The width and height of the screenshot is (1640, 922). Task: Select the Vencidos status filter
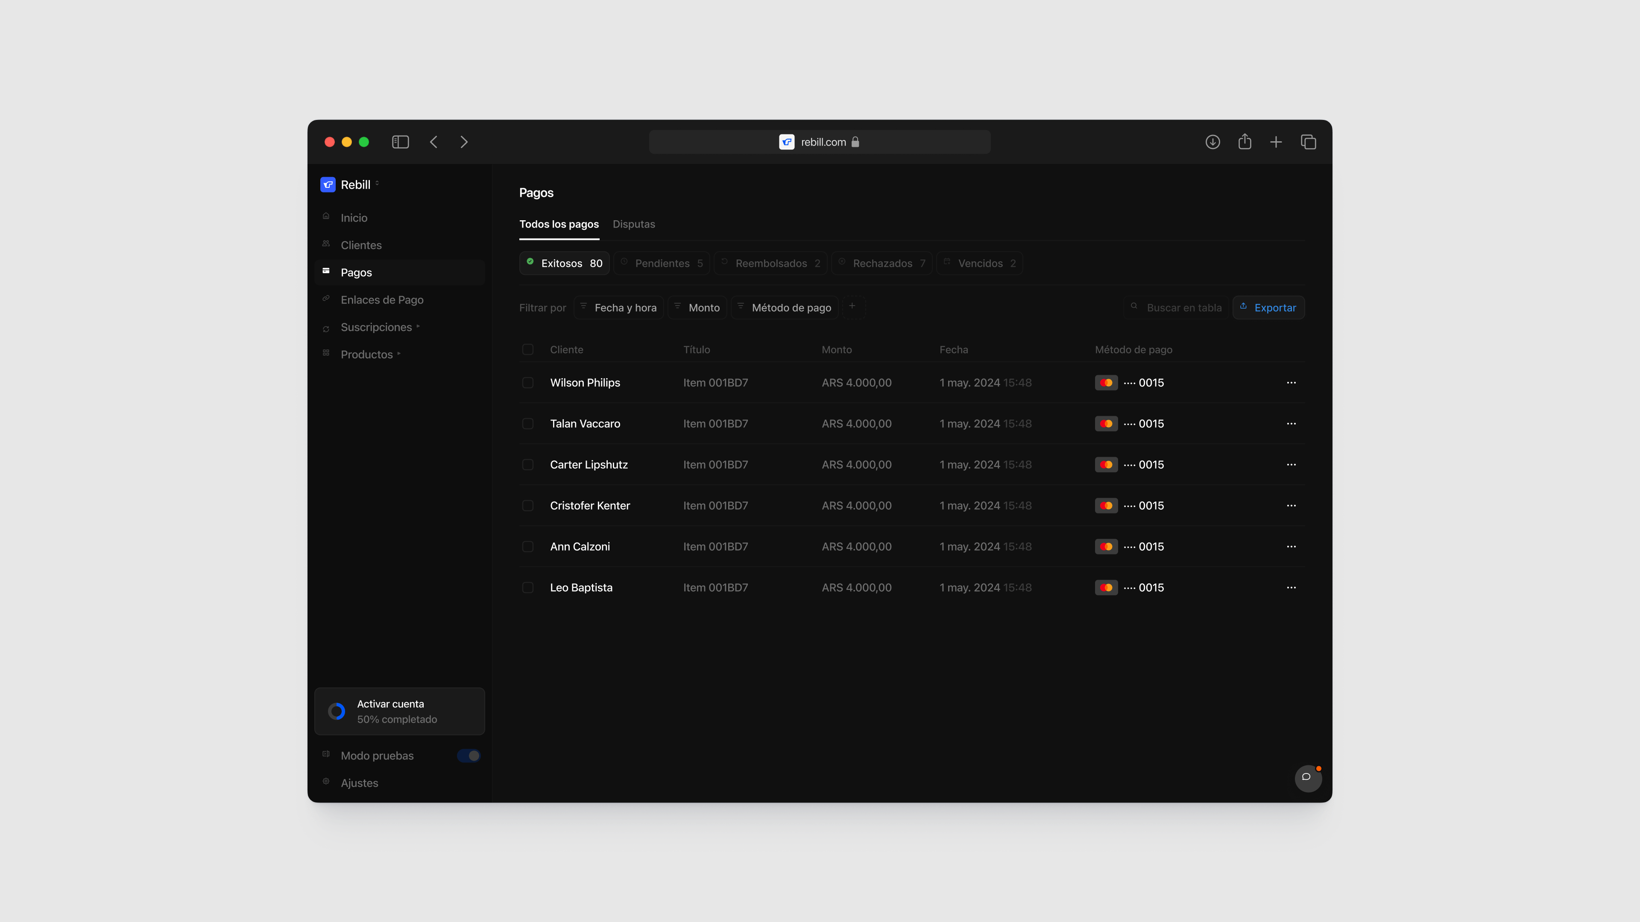tap(980, 263)
